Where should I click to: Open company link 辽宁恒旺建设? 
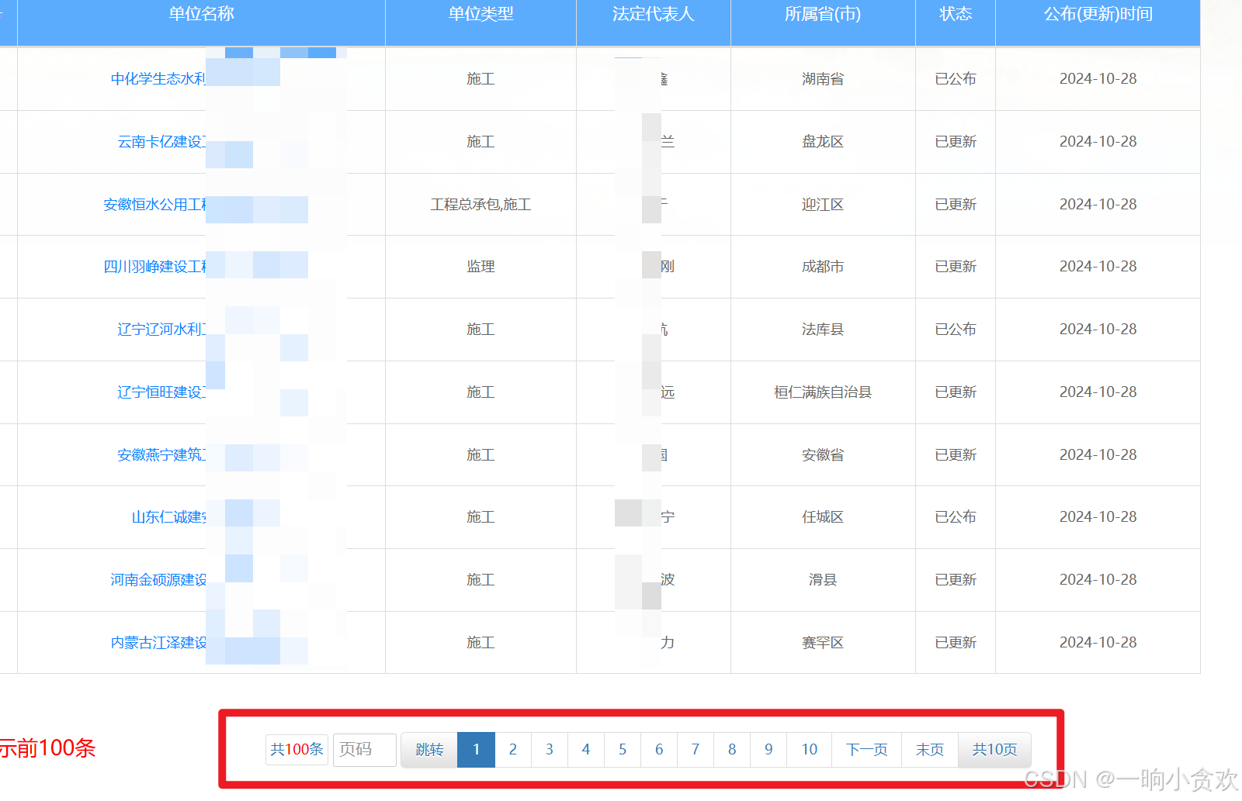pyautogui.click(x=161, y=392)
